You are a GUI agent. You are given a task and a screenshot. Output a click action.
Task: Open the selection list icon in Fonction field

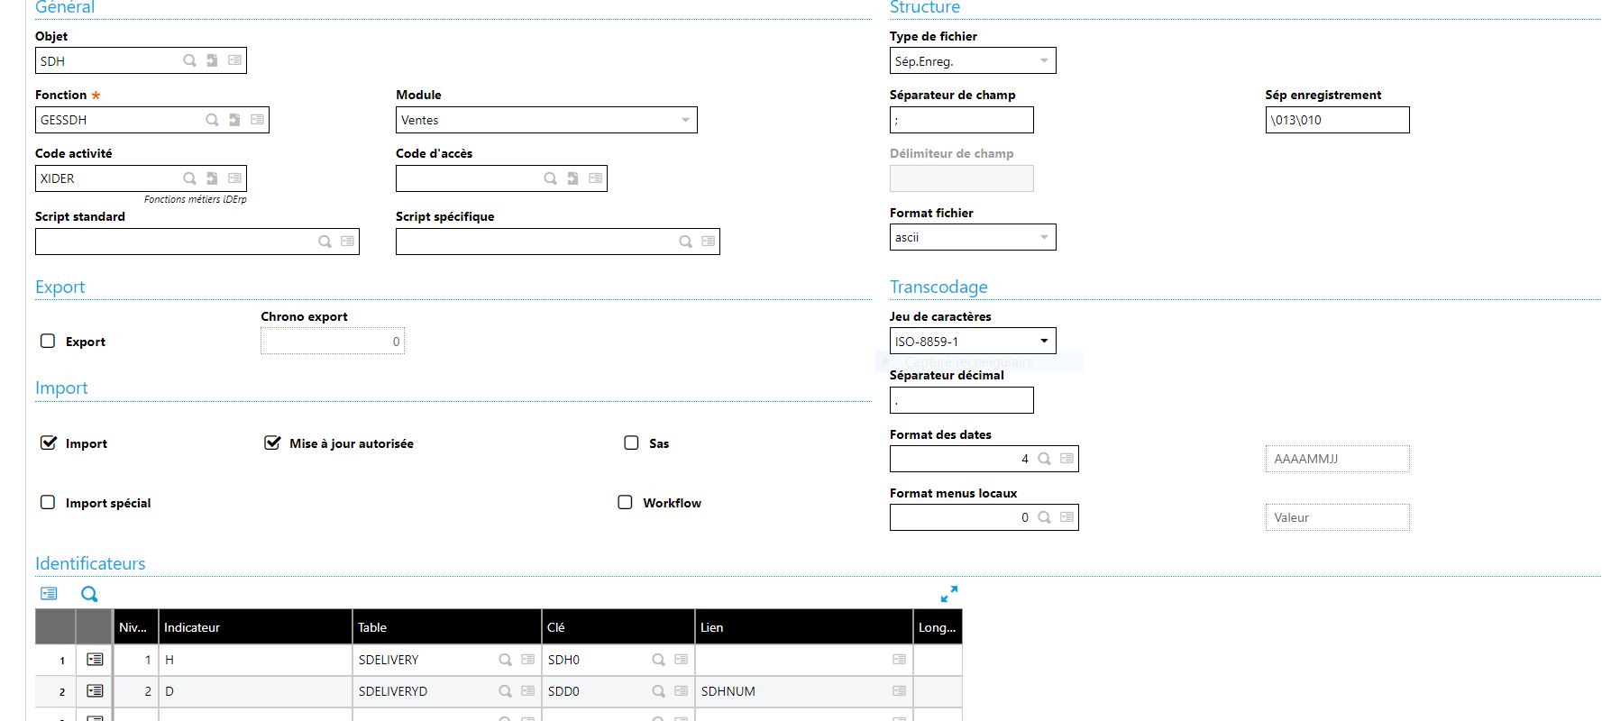tap(257, 119)
